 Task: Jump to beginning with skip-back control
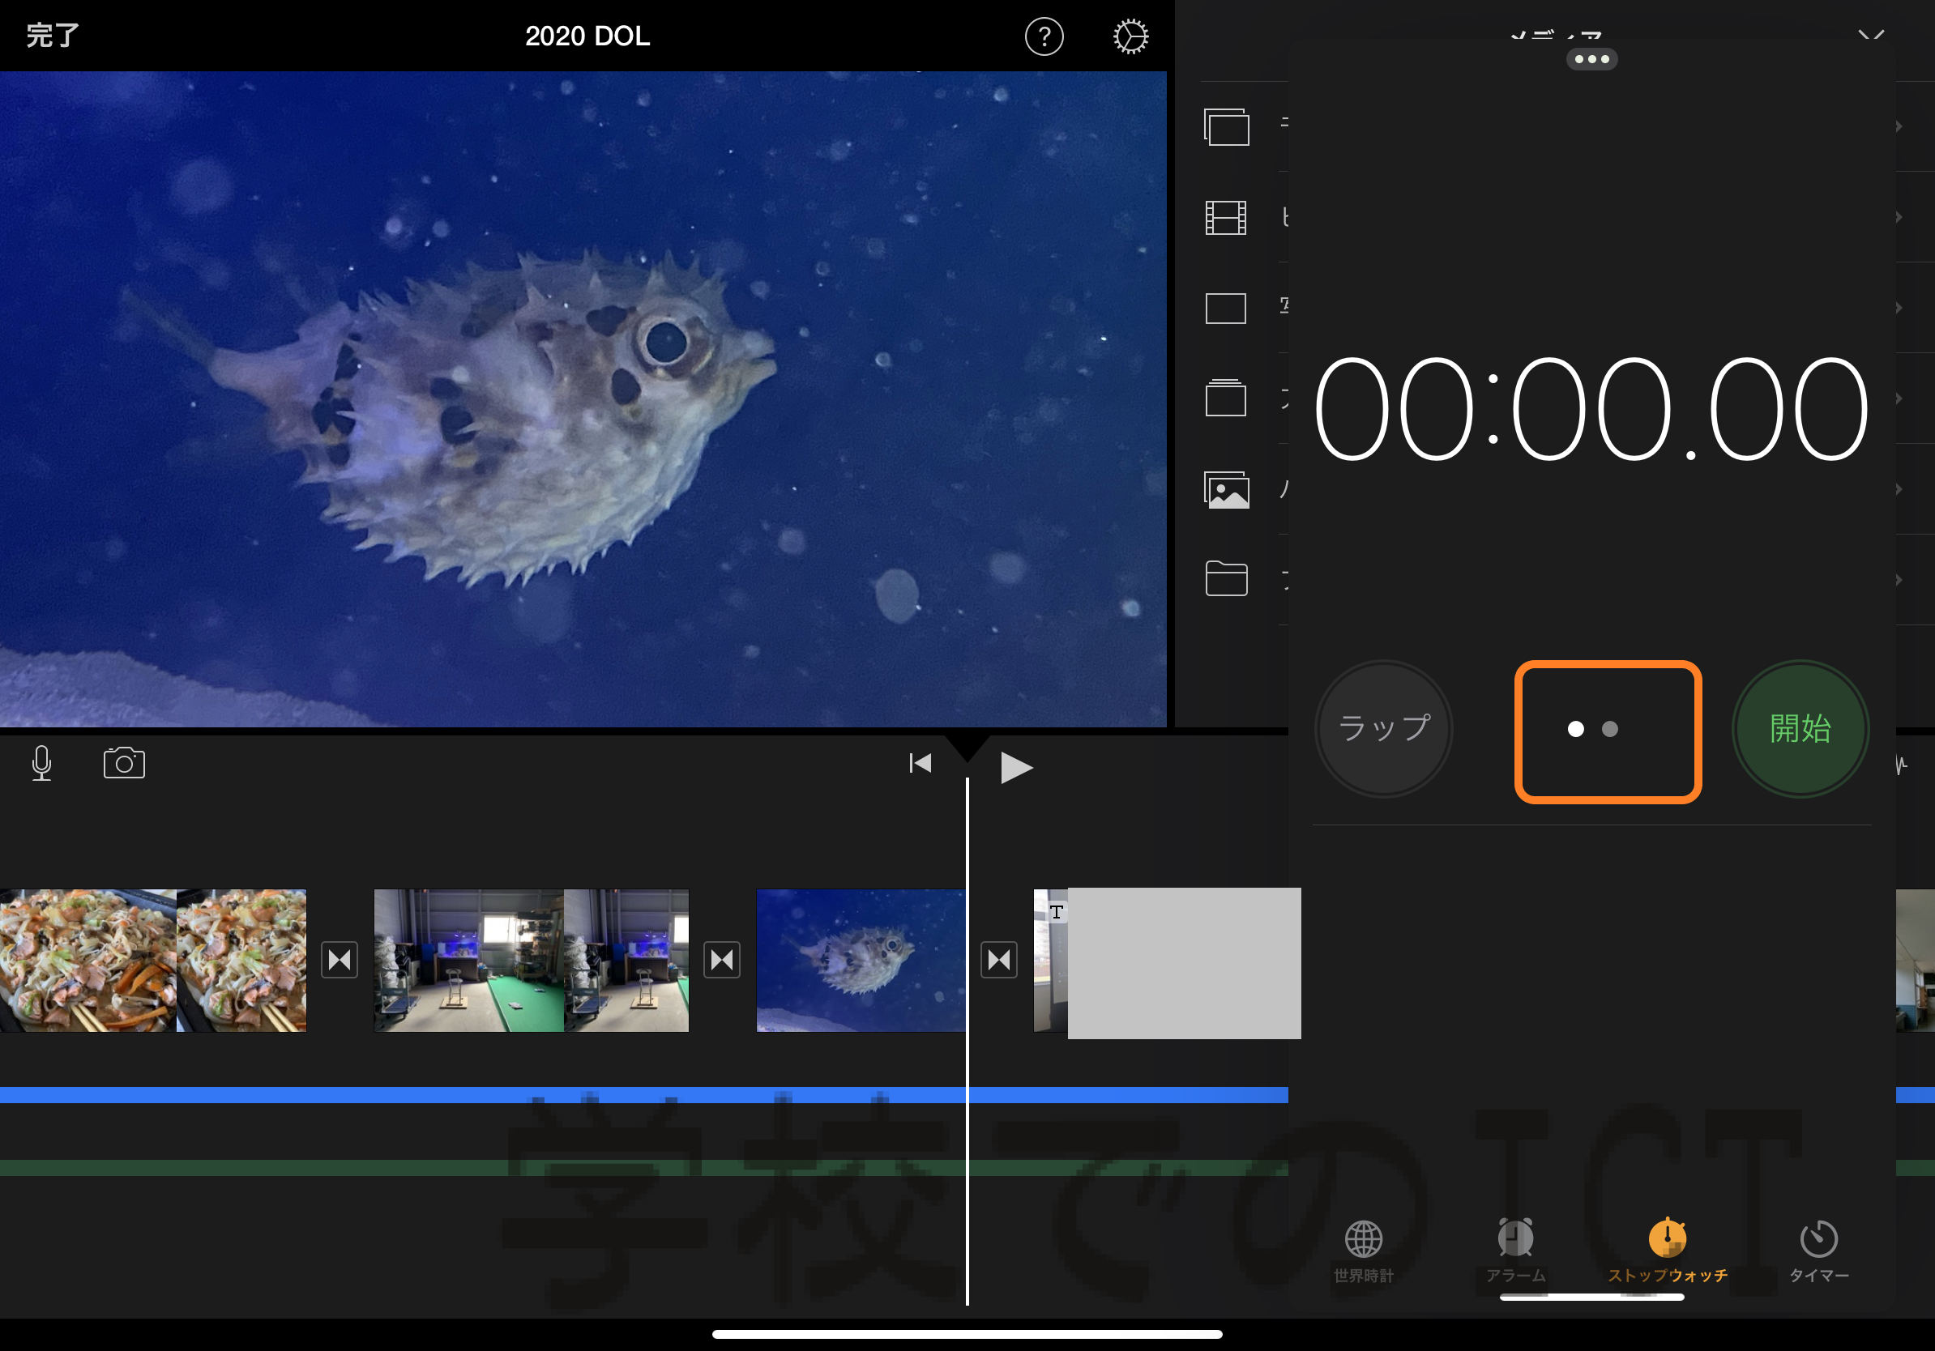tap(921, 763)
